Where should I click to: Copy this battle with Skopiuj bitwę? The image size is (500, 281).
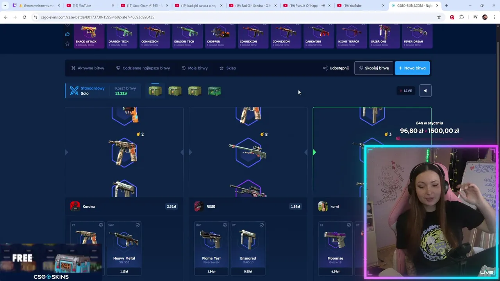[x=373, y=68]
